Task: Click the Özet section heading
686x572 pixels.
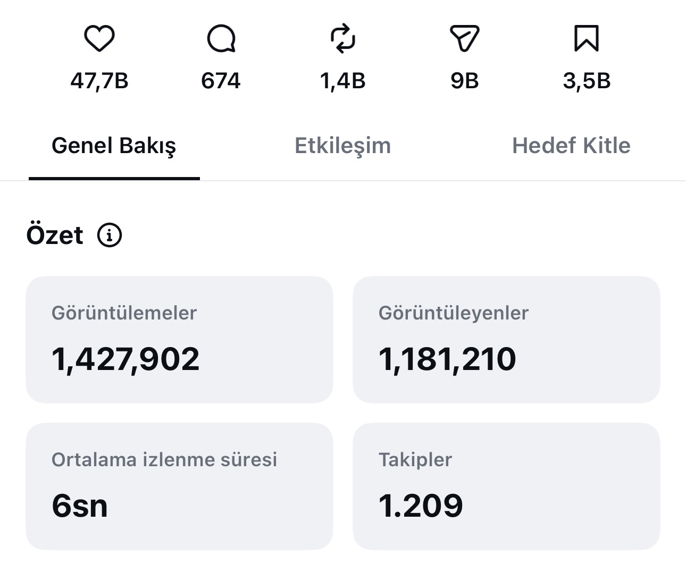Action: (55, 235)
